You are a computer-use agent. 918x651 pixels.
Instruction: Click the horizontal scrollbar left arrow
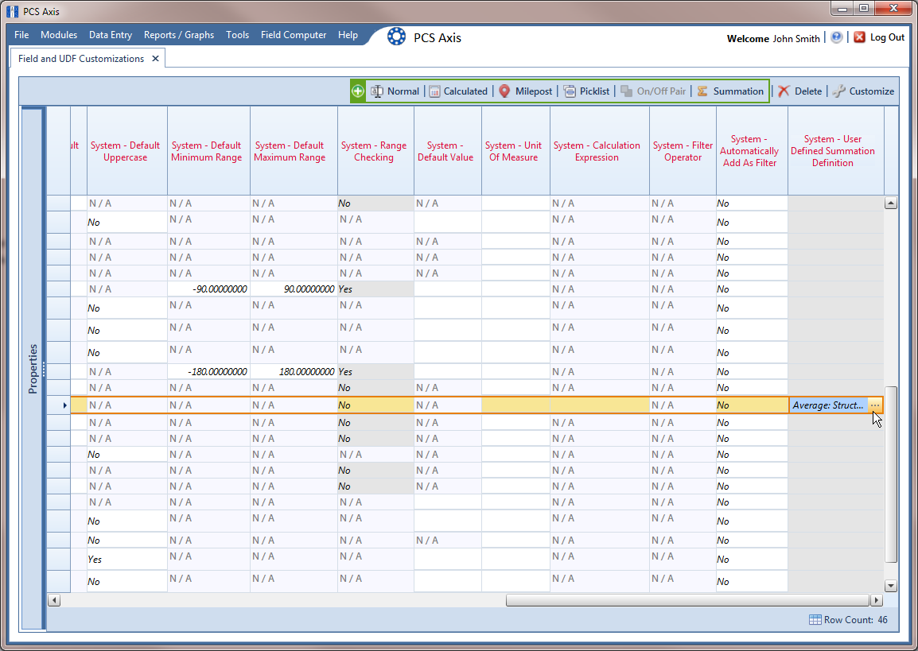(x=54, y=600)
